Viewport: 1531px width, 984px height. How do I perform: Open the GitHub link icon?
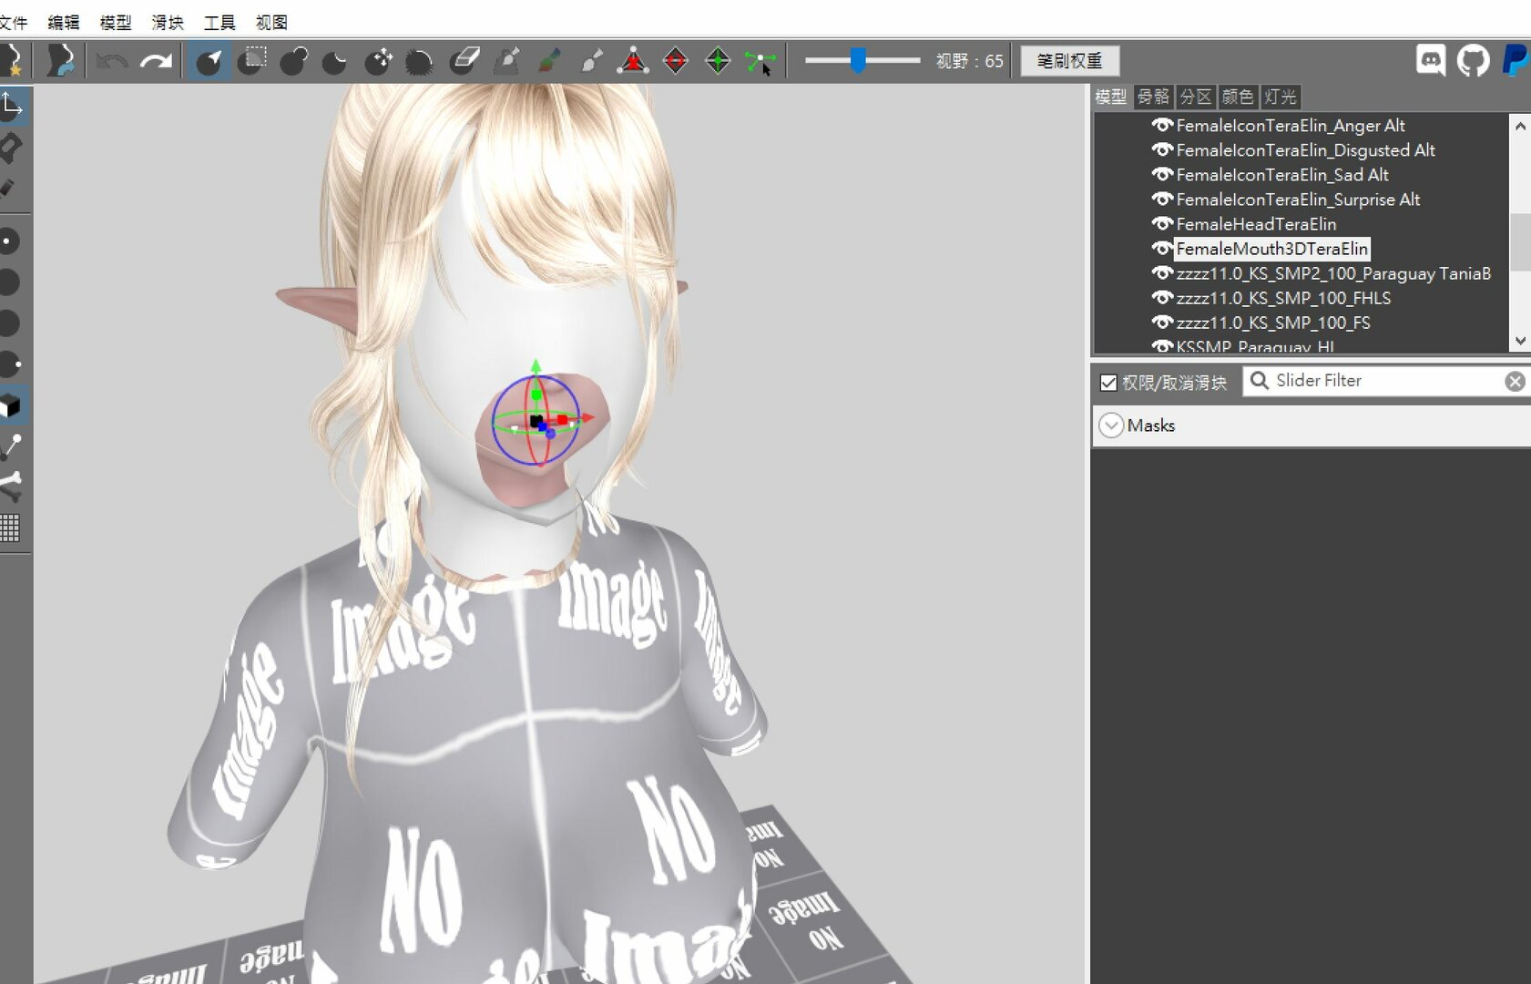1473,60
